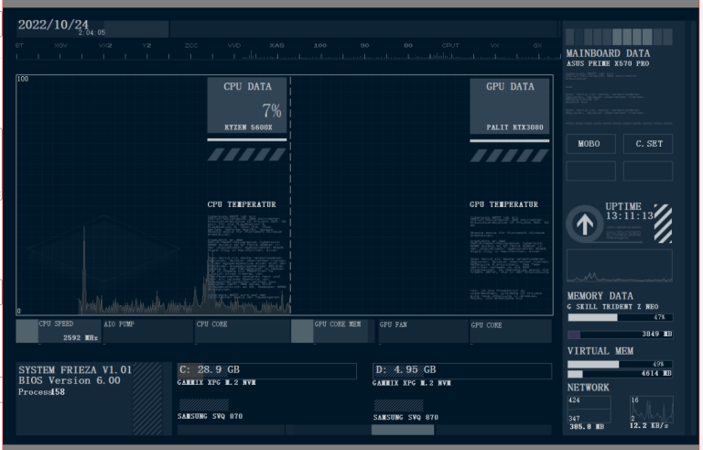The height and width of the screenshot is (450, 703).
Task: Click the empty box below MOBO
Action: point(589,171)
